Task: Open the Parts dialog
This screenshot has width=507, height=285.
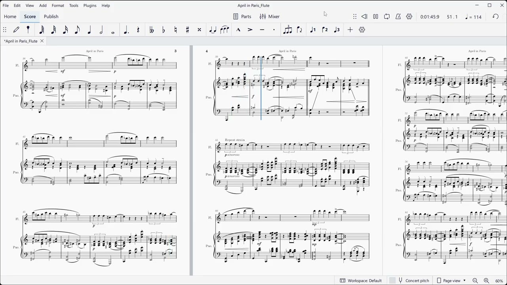Action: pos(242,17)
